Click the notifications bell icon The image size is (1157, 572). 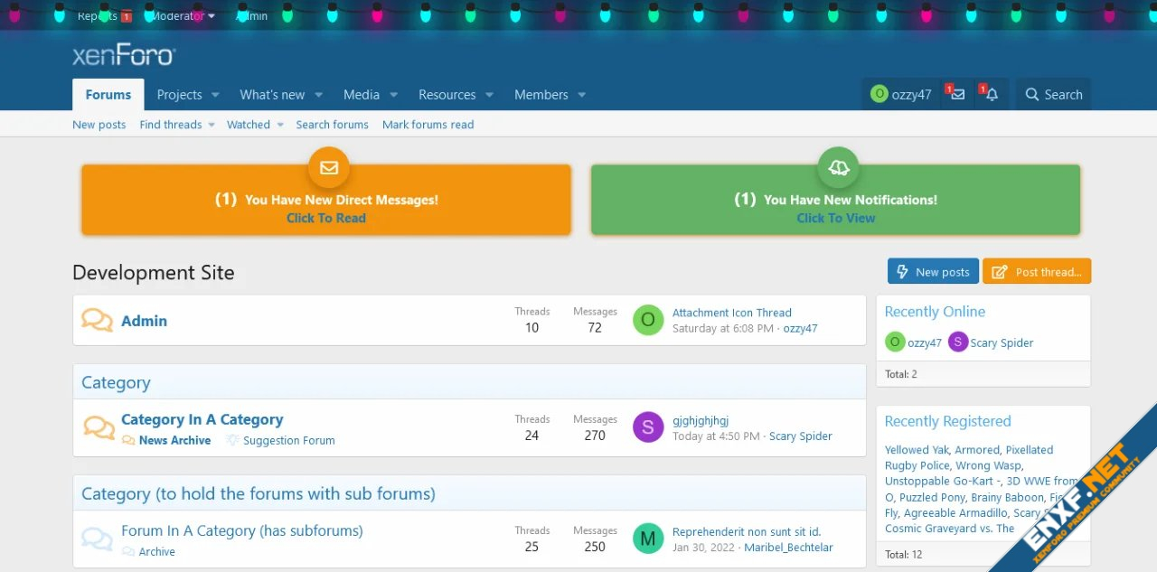click(992, 95)
